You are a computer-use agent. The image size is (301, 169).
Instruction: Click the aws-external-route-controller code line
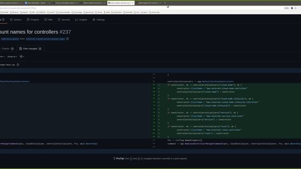(209, 130)
